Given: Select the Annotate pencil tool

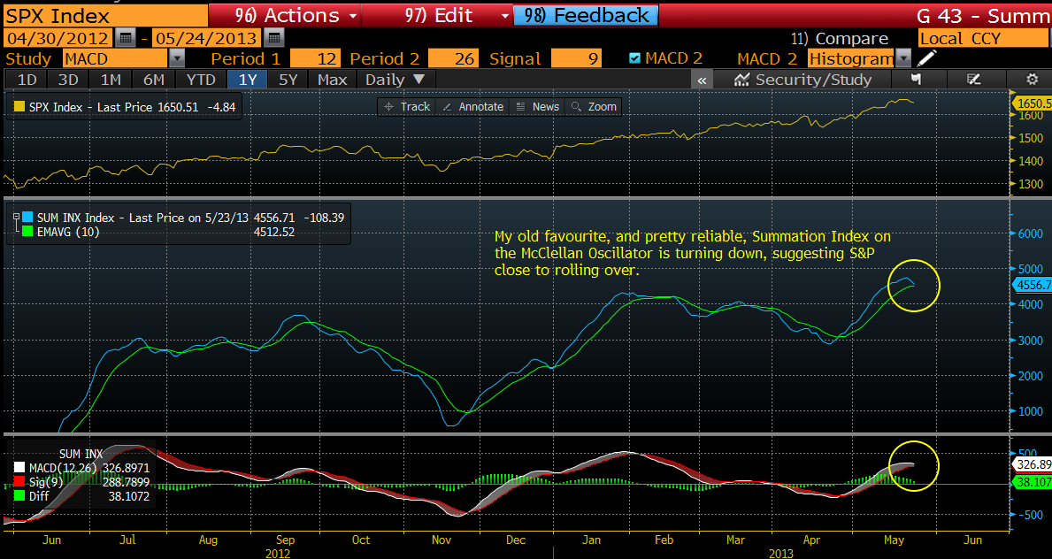Looking at the screenshot, I should click(473, 107).
